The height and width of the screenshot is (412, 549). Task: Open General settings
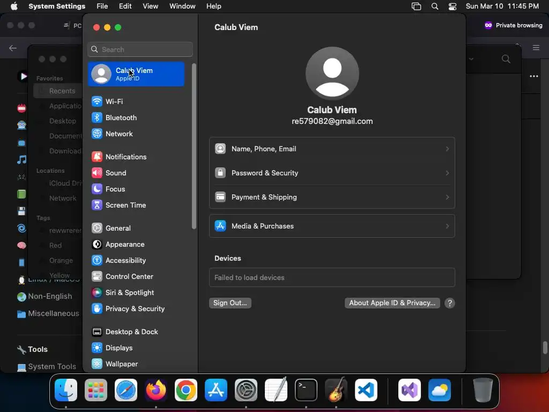tap(136, 229)
